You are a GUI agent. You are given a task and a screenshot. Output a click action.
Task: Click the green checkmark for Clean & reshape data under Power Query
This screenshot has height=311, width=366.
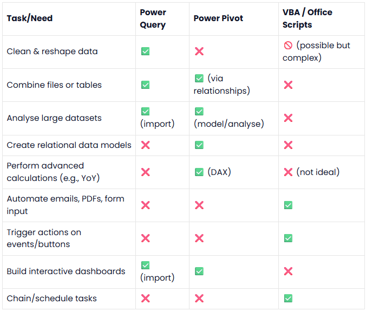coord(145,51)
